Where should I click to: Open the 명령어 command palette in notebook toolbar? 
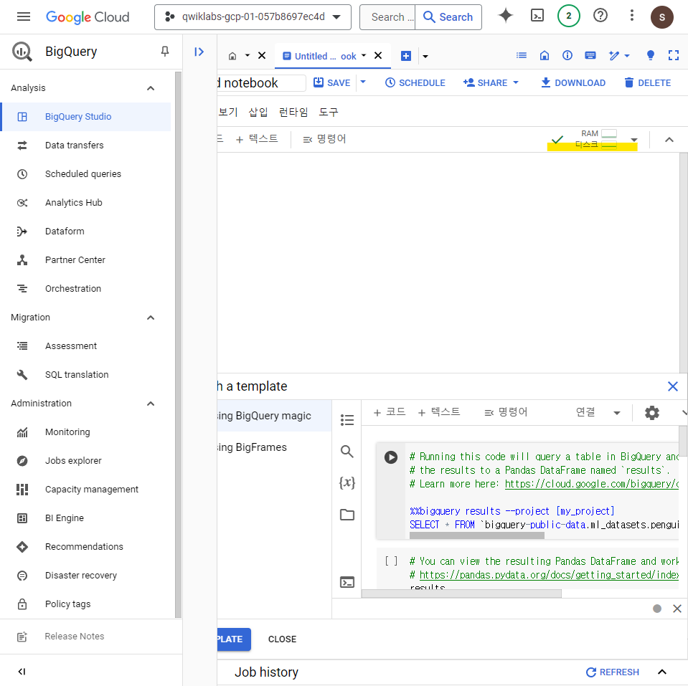coord(325,139)
